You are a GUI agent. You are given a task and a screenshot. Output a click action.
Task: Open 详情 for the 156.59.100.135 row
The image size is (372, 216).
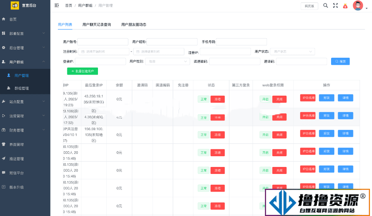[346, 134]
